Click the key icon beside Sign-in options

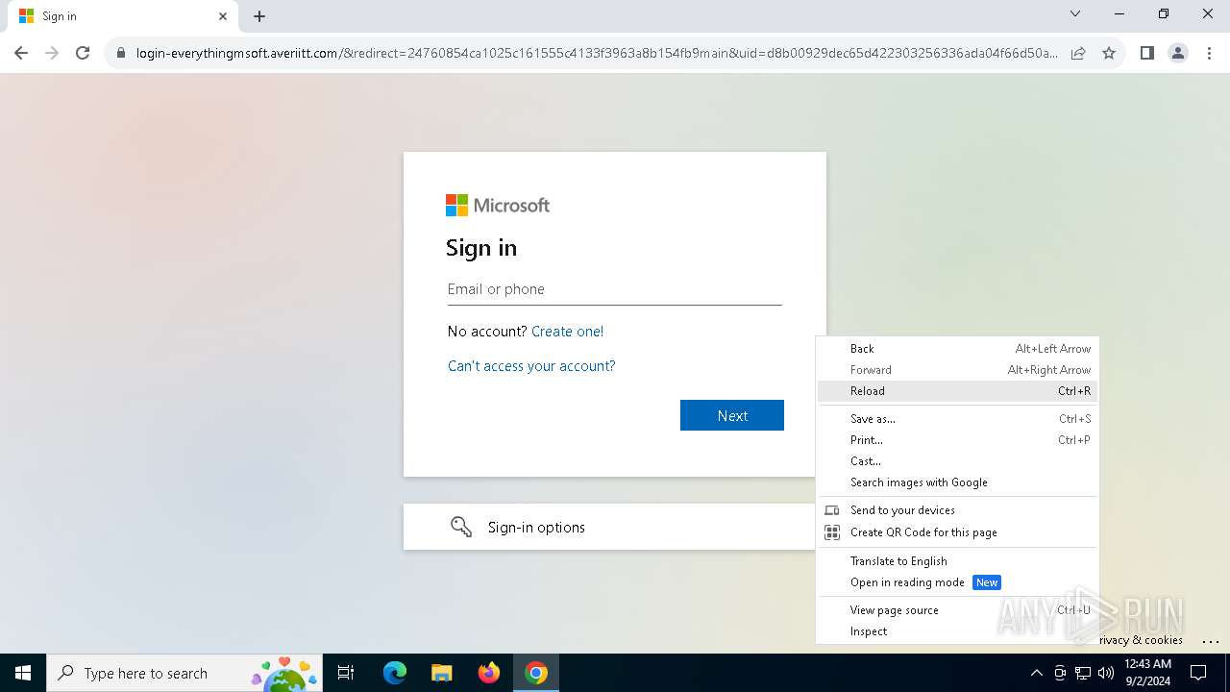point(461,527)
